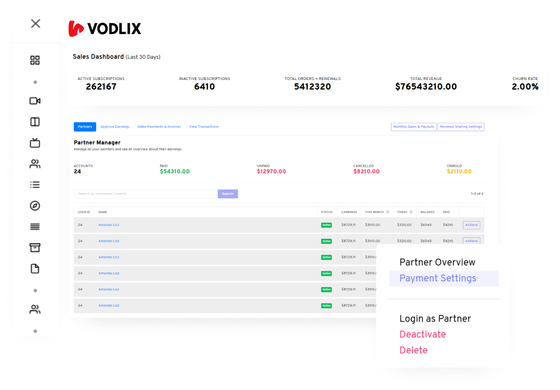Click the bulleted list icon in sidebar

point(35,185)
